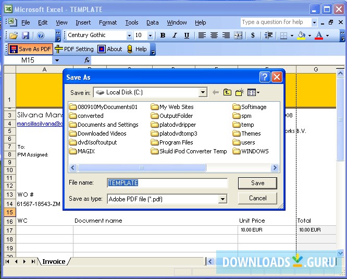Select the Invoice sheet tab

coord(54,261)
